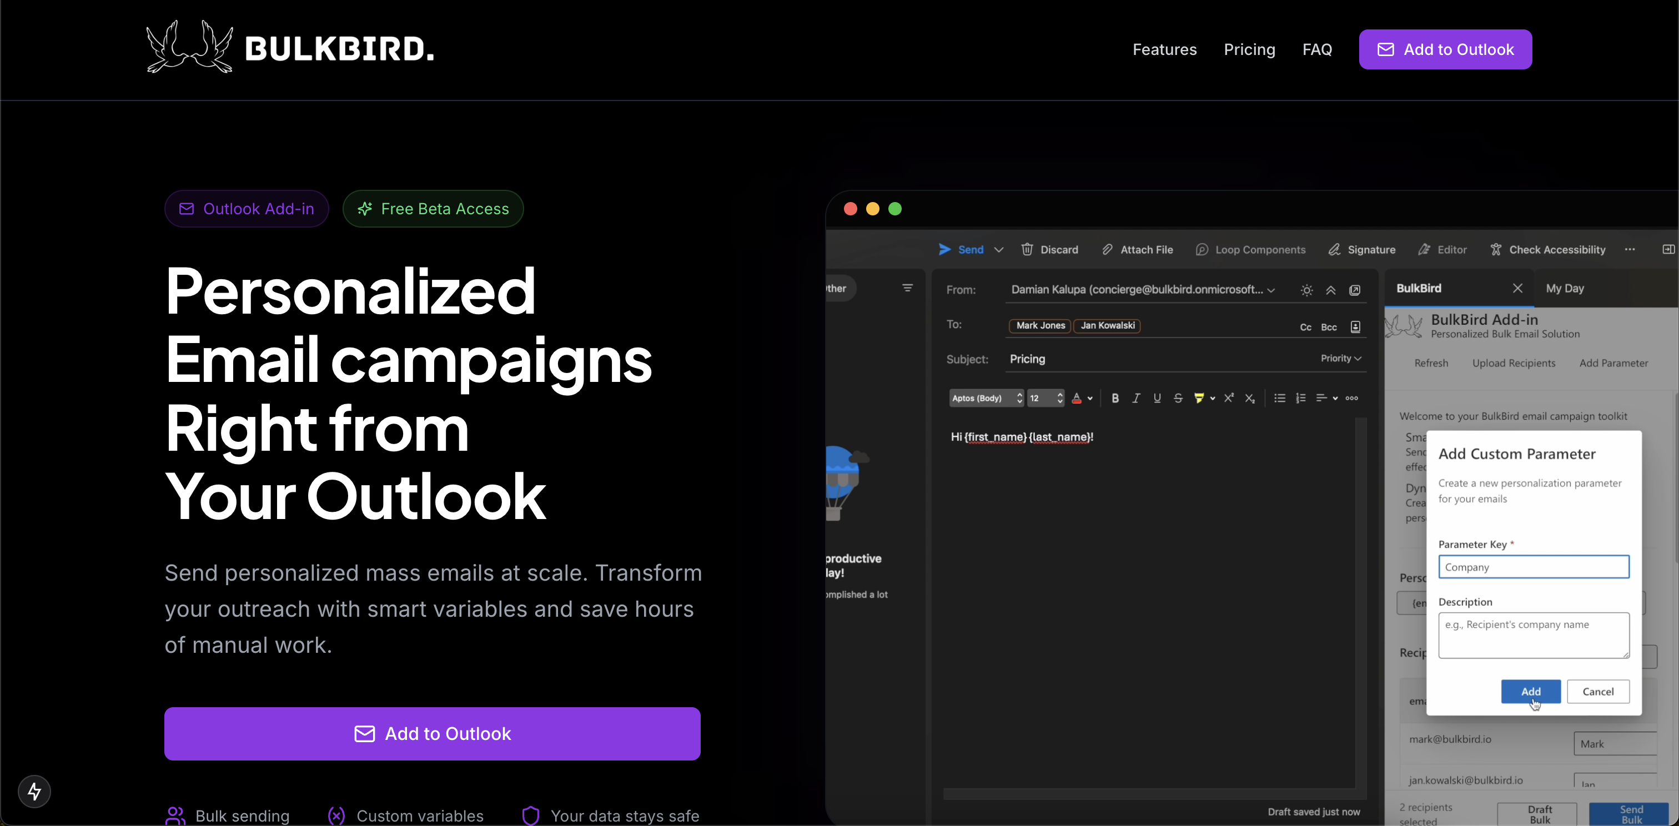This screenshot has height=826, width=1679.
Task: Click the bulleted list icon
Action: pyautogui.click(x=1279, y=398)
